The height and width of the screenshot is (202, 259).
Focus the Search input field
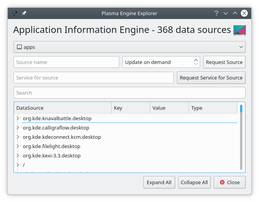click(129, 93)
